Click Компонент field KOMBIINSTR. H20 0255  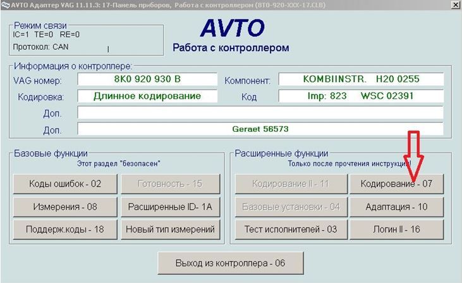361,79
